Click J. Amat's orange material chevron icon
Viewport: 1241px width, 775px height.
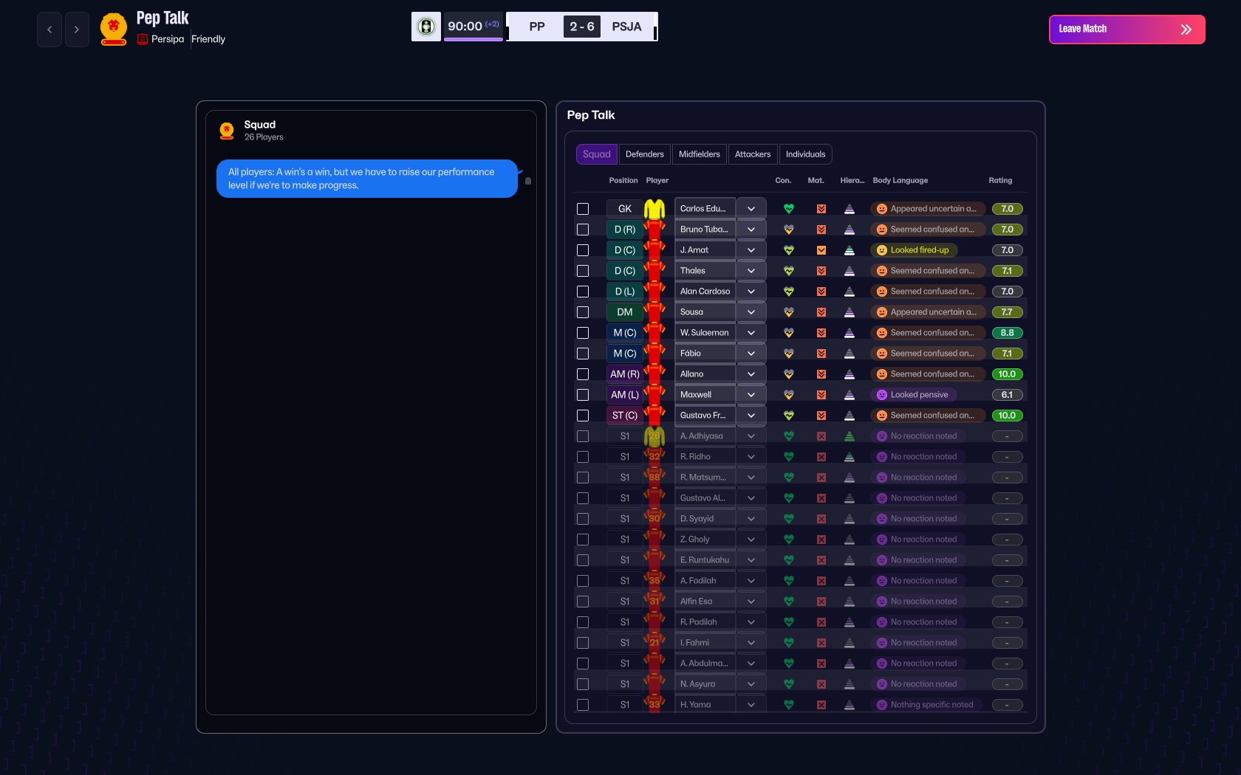click(821, 249)
